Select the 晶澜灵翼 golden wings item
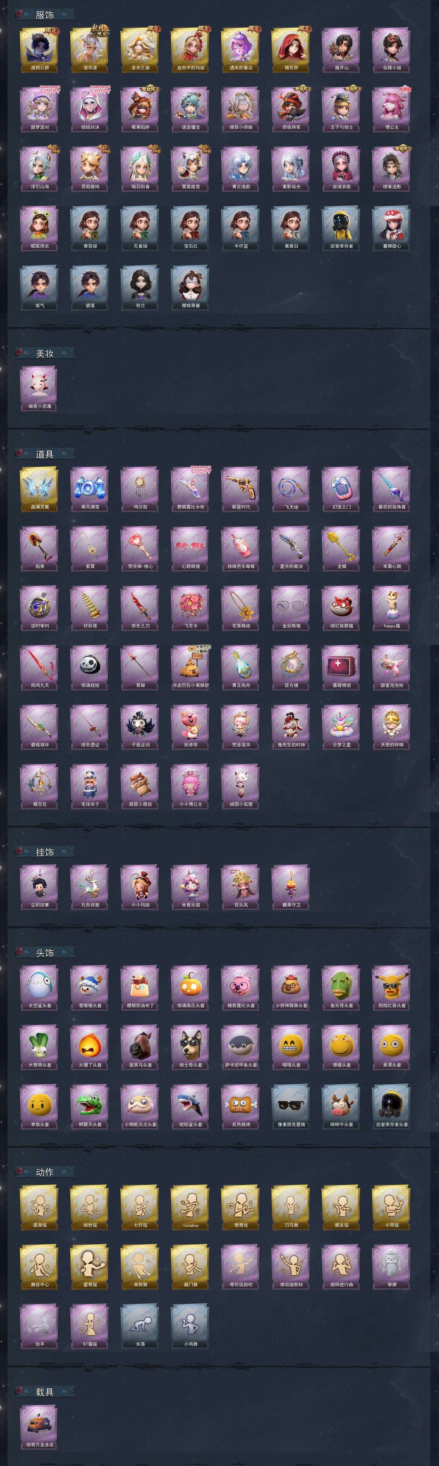The image size is (439, 1466). pyautogui.click(x=39, y=488)
